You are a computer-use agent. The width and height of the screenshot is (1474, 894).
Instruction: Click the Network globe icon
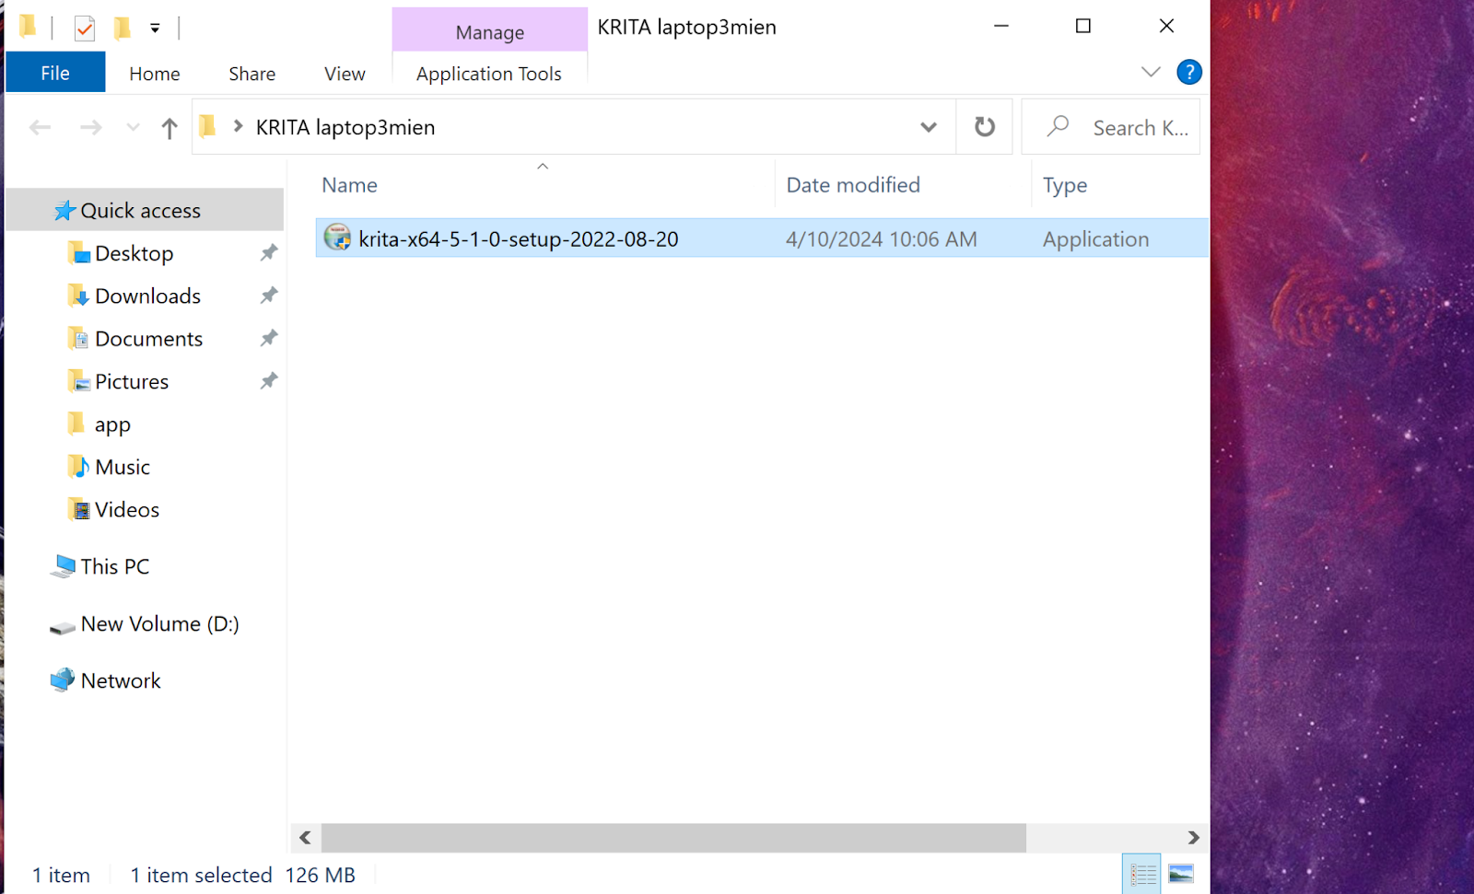pyautogui.click(x=63, y=679)
